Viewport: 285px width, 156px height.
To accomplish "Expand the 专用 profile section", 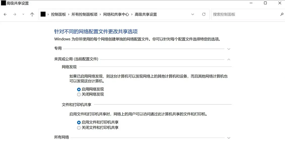I will tap(229, 49).
